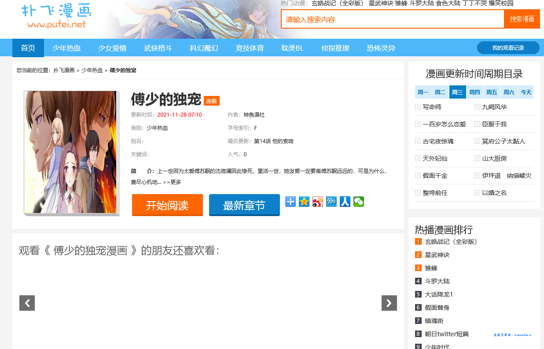This screenshot has height=349, width=544.
Task: Open 少年热血 in the blue navigation bar
Action: [x=66, y=48]
